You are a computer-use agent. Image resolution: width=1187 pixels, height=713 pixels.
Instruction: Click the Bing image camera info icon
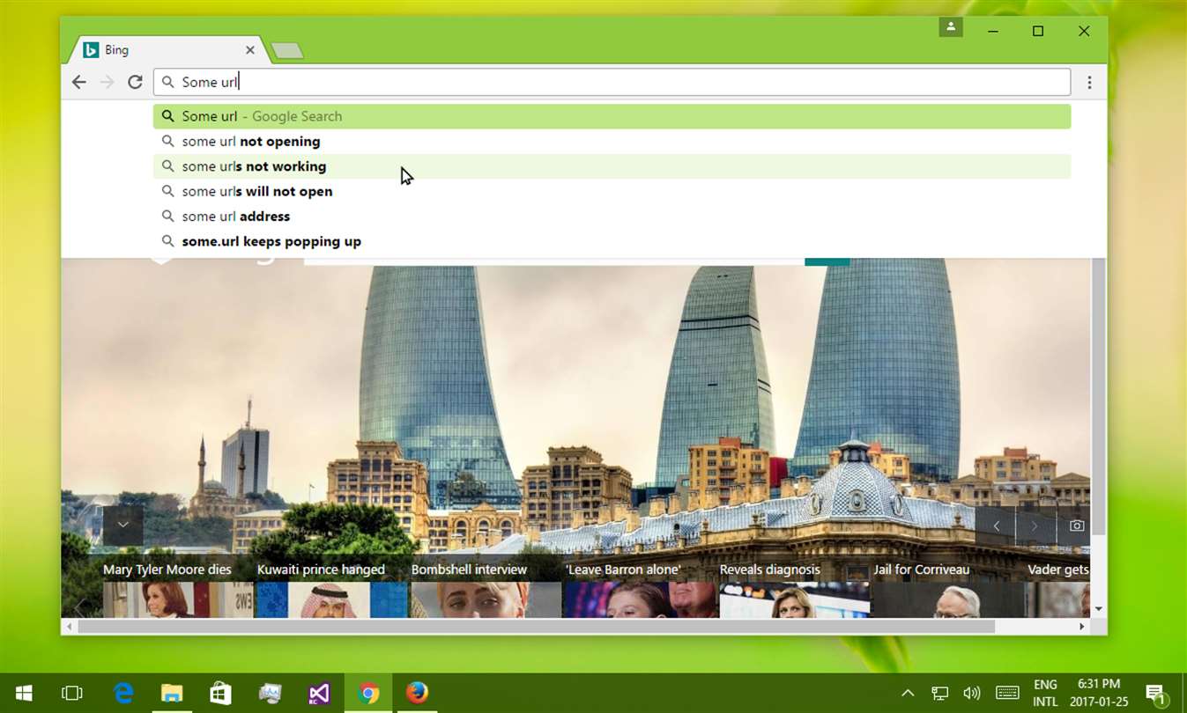click(1076, 526)
